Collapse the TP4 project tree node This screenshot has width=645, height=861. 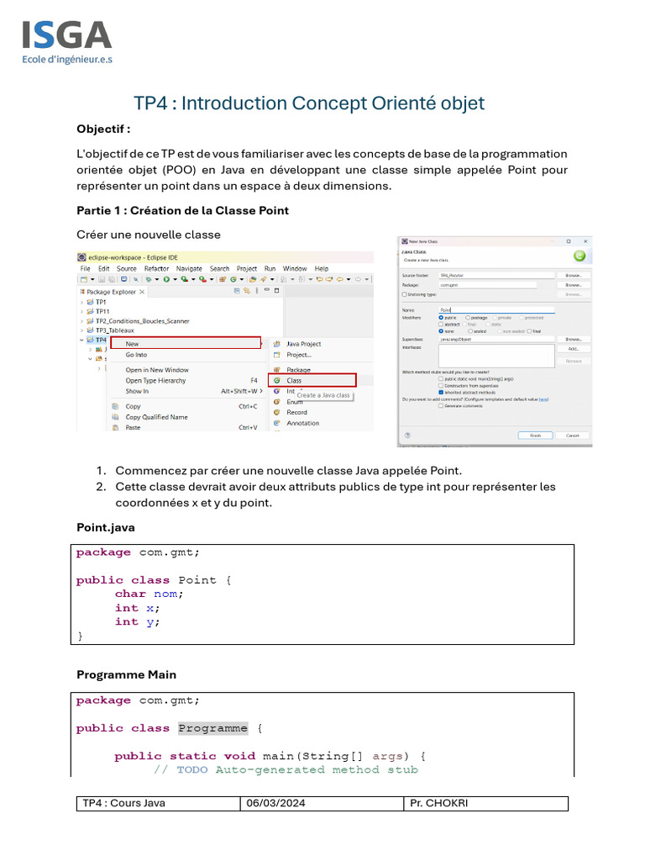82,340
